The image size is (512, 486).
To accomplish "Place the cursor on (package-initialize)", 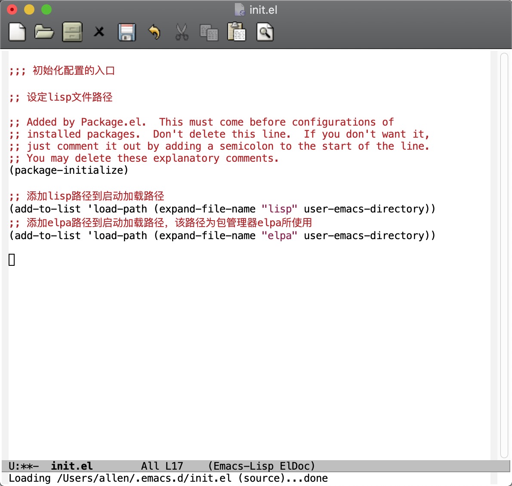I will (69, 170).
